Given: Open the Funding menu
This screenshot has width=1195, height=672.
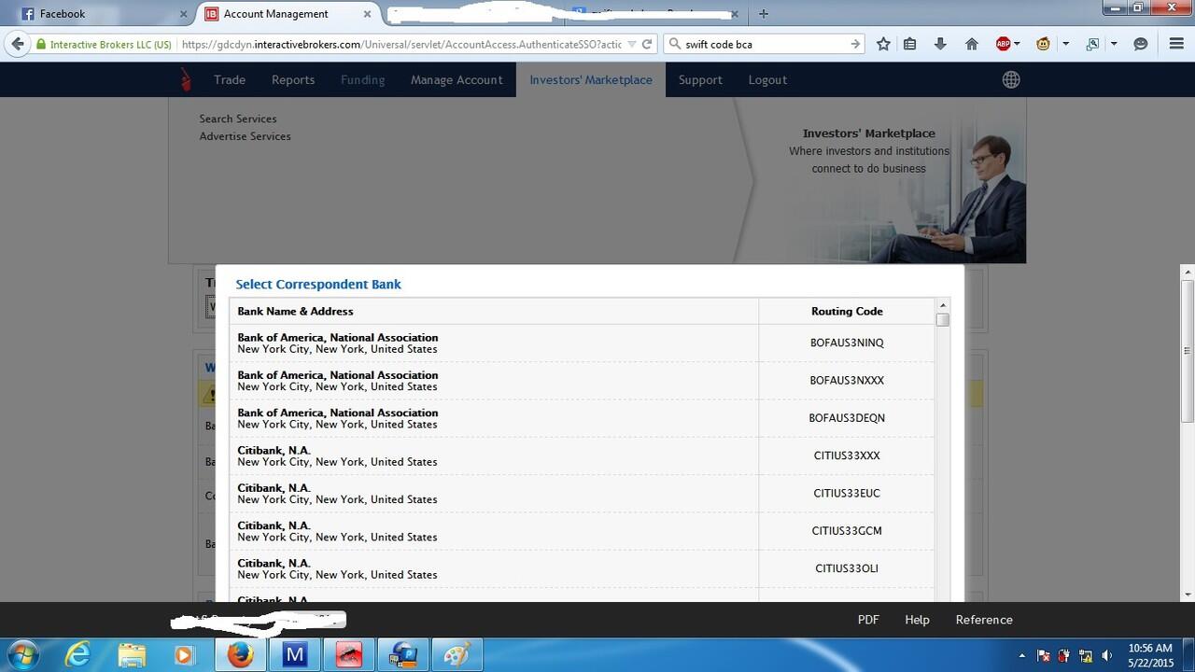Looking at the screenshot, I should pos(363,79).
